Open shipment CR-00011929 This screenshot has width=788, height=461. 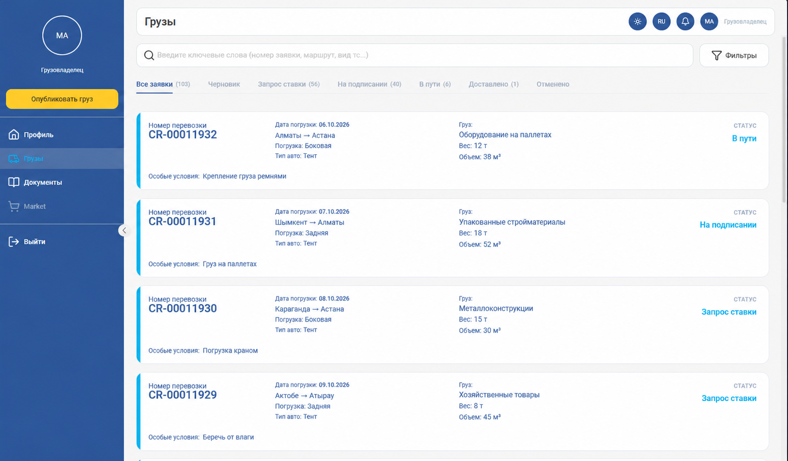point(183,395)
